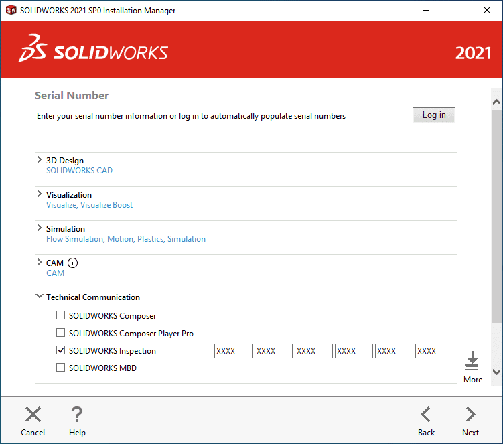Minimize the Installation Manager window
The image size is (503, 444).
pos(426,10)
